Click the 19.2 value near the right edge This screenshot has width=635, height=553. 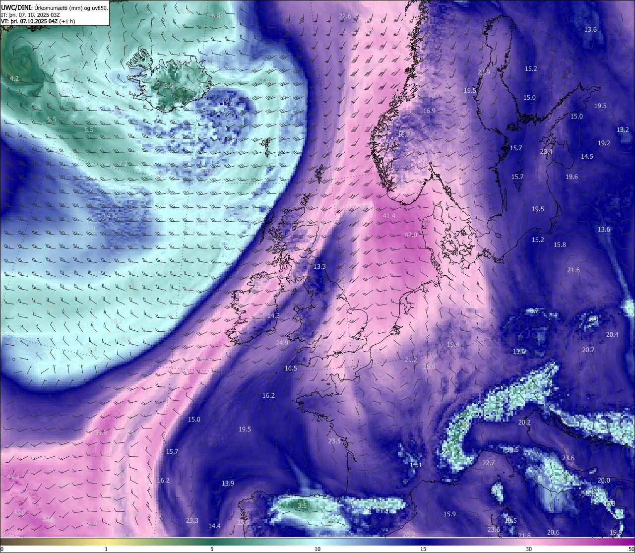click(604, 143)
